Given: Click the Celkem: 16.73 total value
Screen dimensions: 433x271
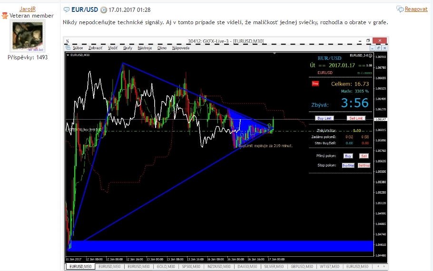Looking at the screenshot, I should tap(350, 84).
